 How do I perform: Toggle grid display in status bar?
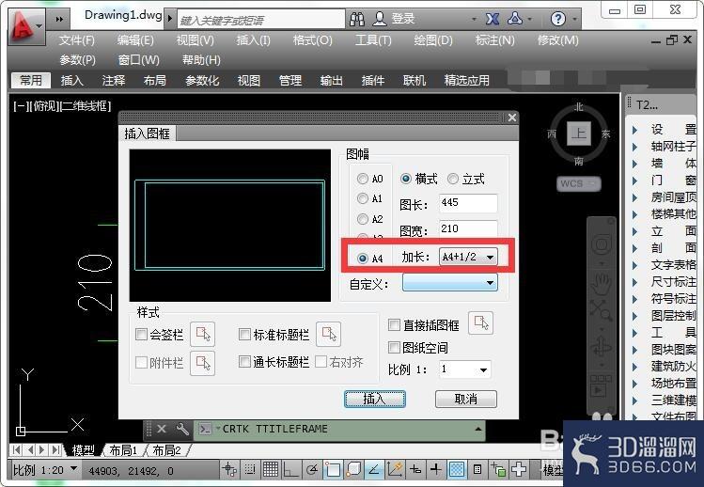coord(271,469)
